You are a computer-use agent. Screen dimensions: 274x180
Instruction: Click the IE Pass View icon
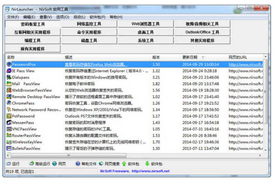[x=9, y=71]
